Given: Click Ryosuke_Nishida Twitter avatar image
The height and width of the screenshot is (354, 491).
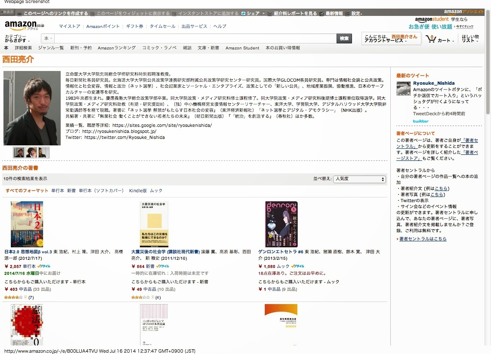Looking at the screenshot, I should click(403, 89).
